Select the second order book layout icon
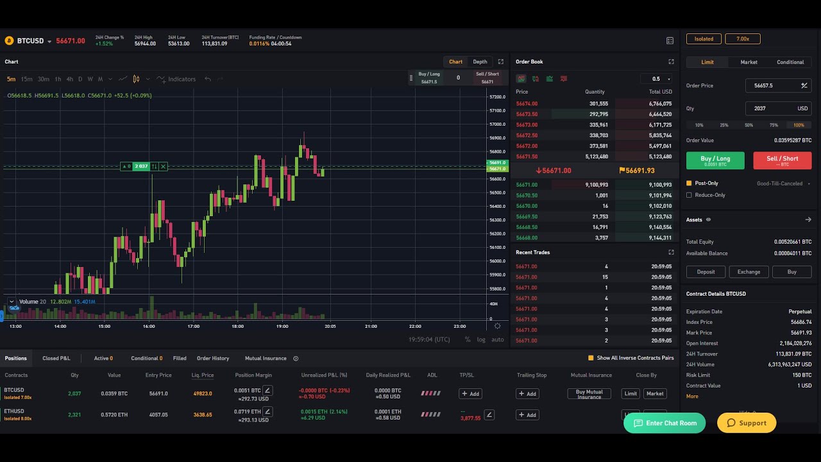The height and width of the screenshot is (462, 821). pyautogui.click(x=536, y=79)
